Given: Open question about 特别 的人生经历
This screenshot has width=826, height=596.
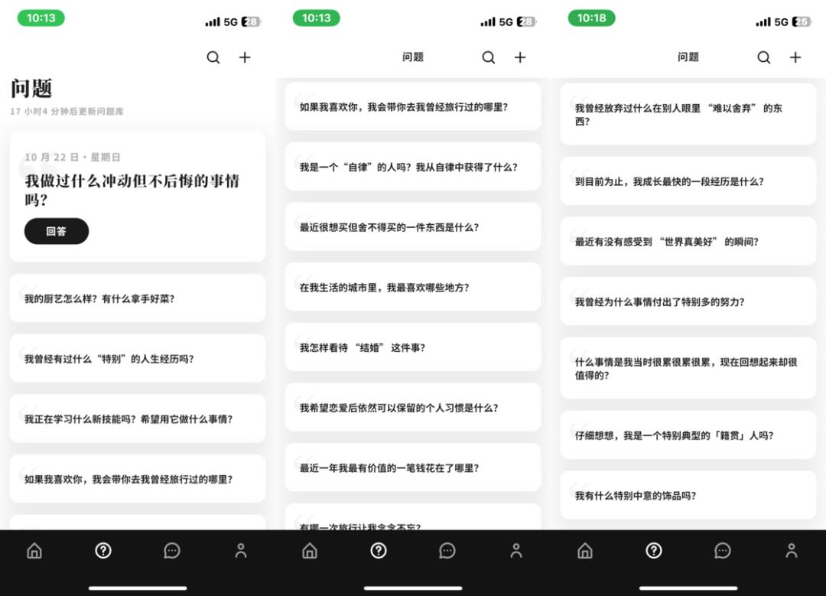Looking at the screenshot, I should point(138,358).
